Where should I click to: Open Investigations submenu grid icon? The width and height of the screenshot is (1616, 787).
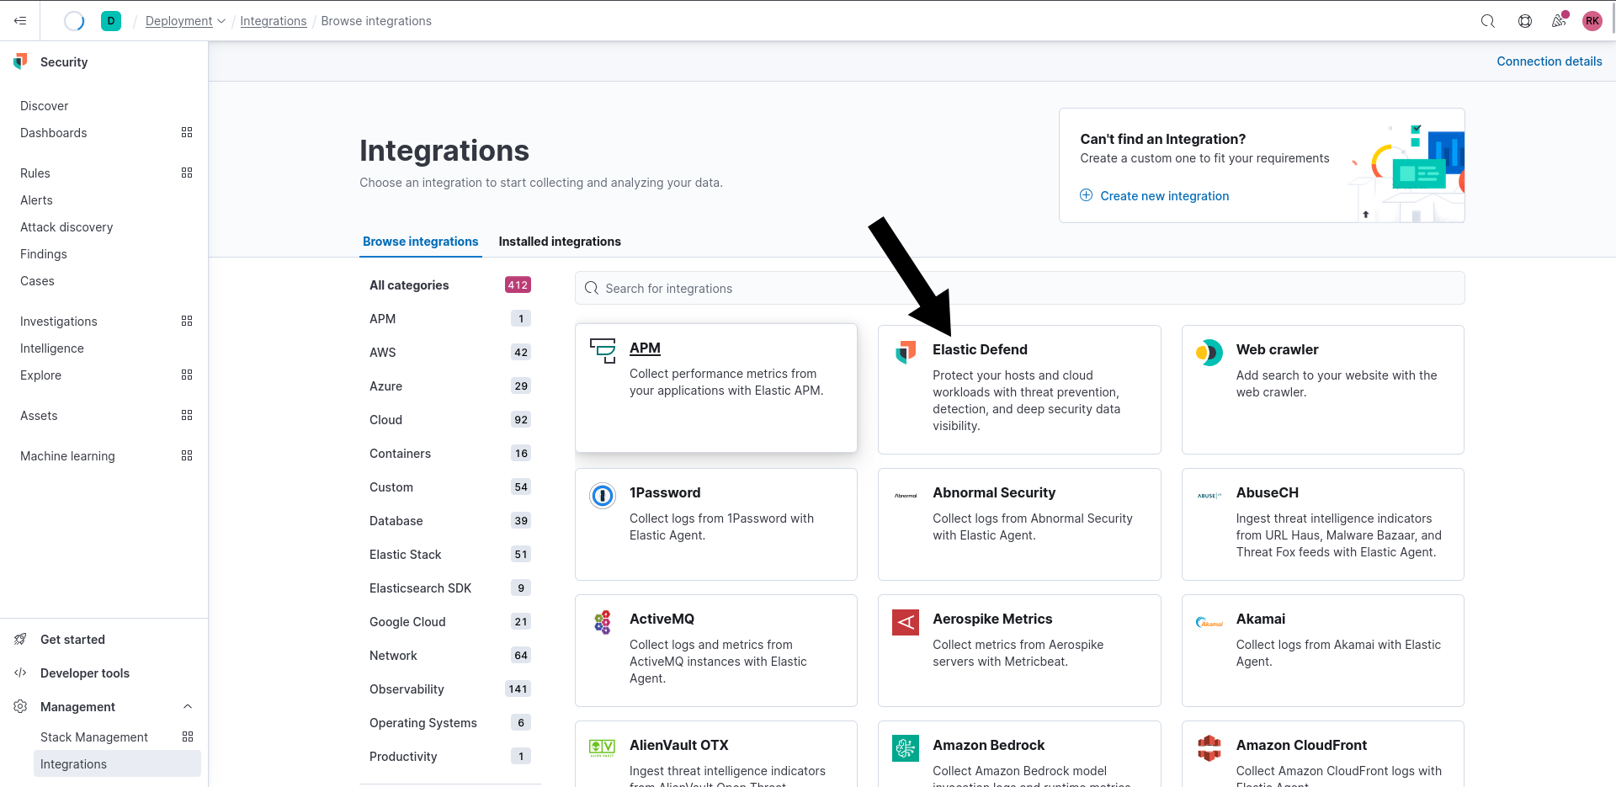[187, 321]
